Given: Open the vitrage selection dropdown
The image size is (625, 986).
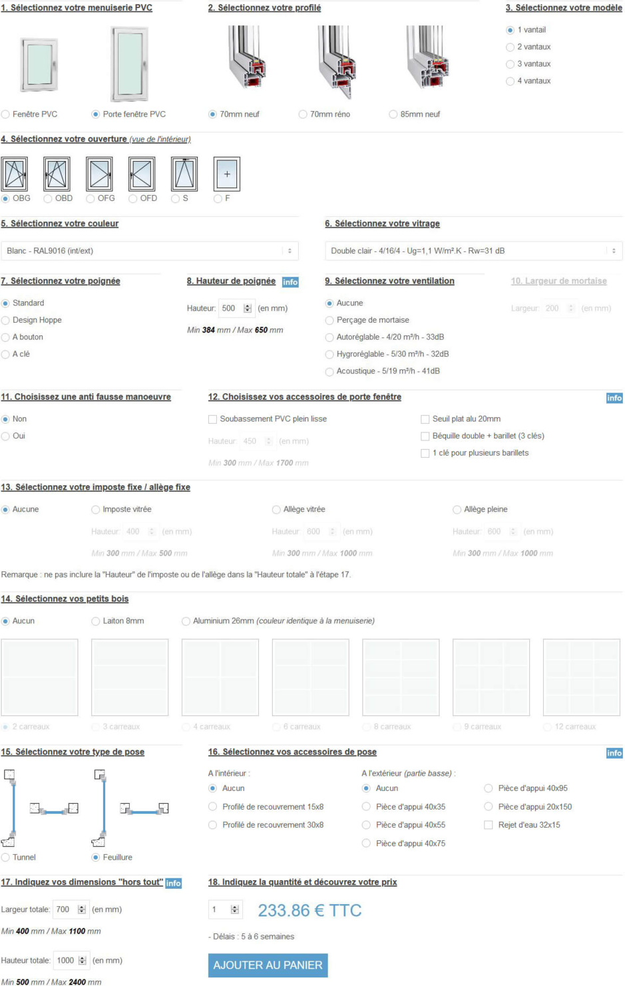Looking at the screenshot, I should pos(473,250).
